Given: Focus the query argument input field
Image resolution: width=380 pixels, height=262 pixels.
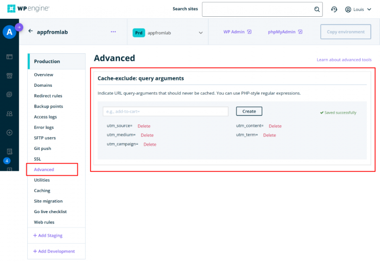Looking at the screenshot, I should pyautogui.click(x=166, y=112).
